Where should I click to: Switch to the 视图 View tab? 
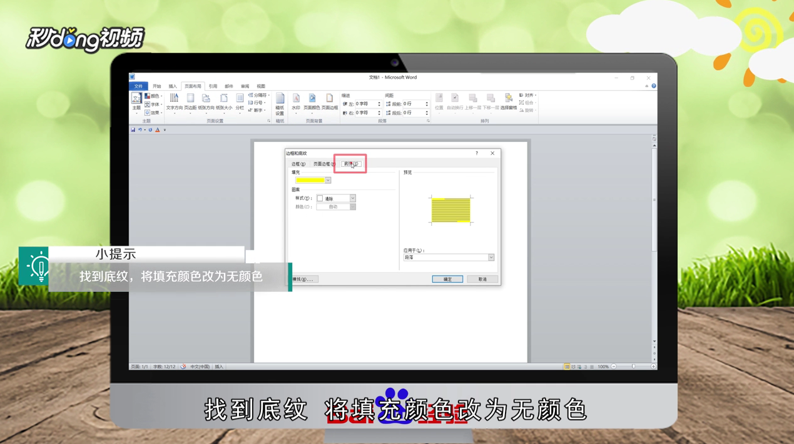[261, 86]
